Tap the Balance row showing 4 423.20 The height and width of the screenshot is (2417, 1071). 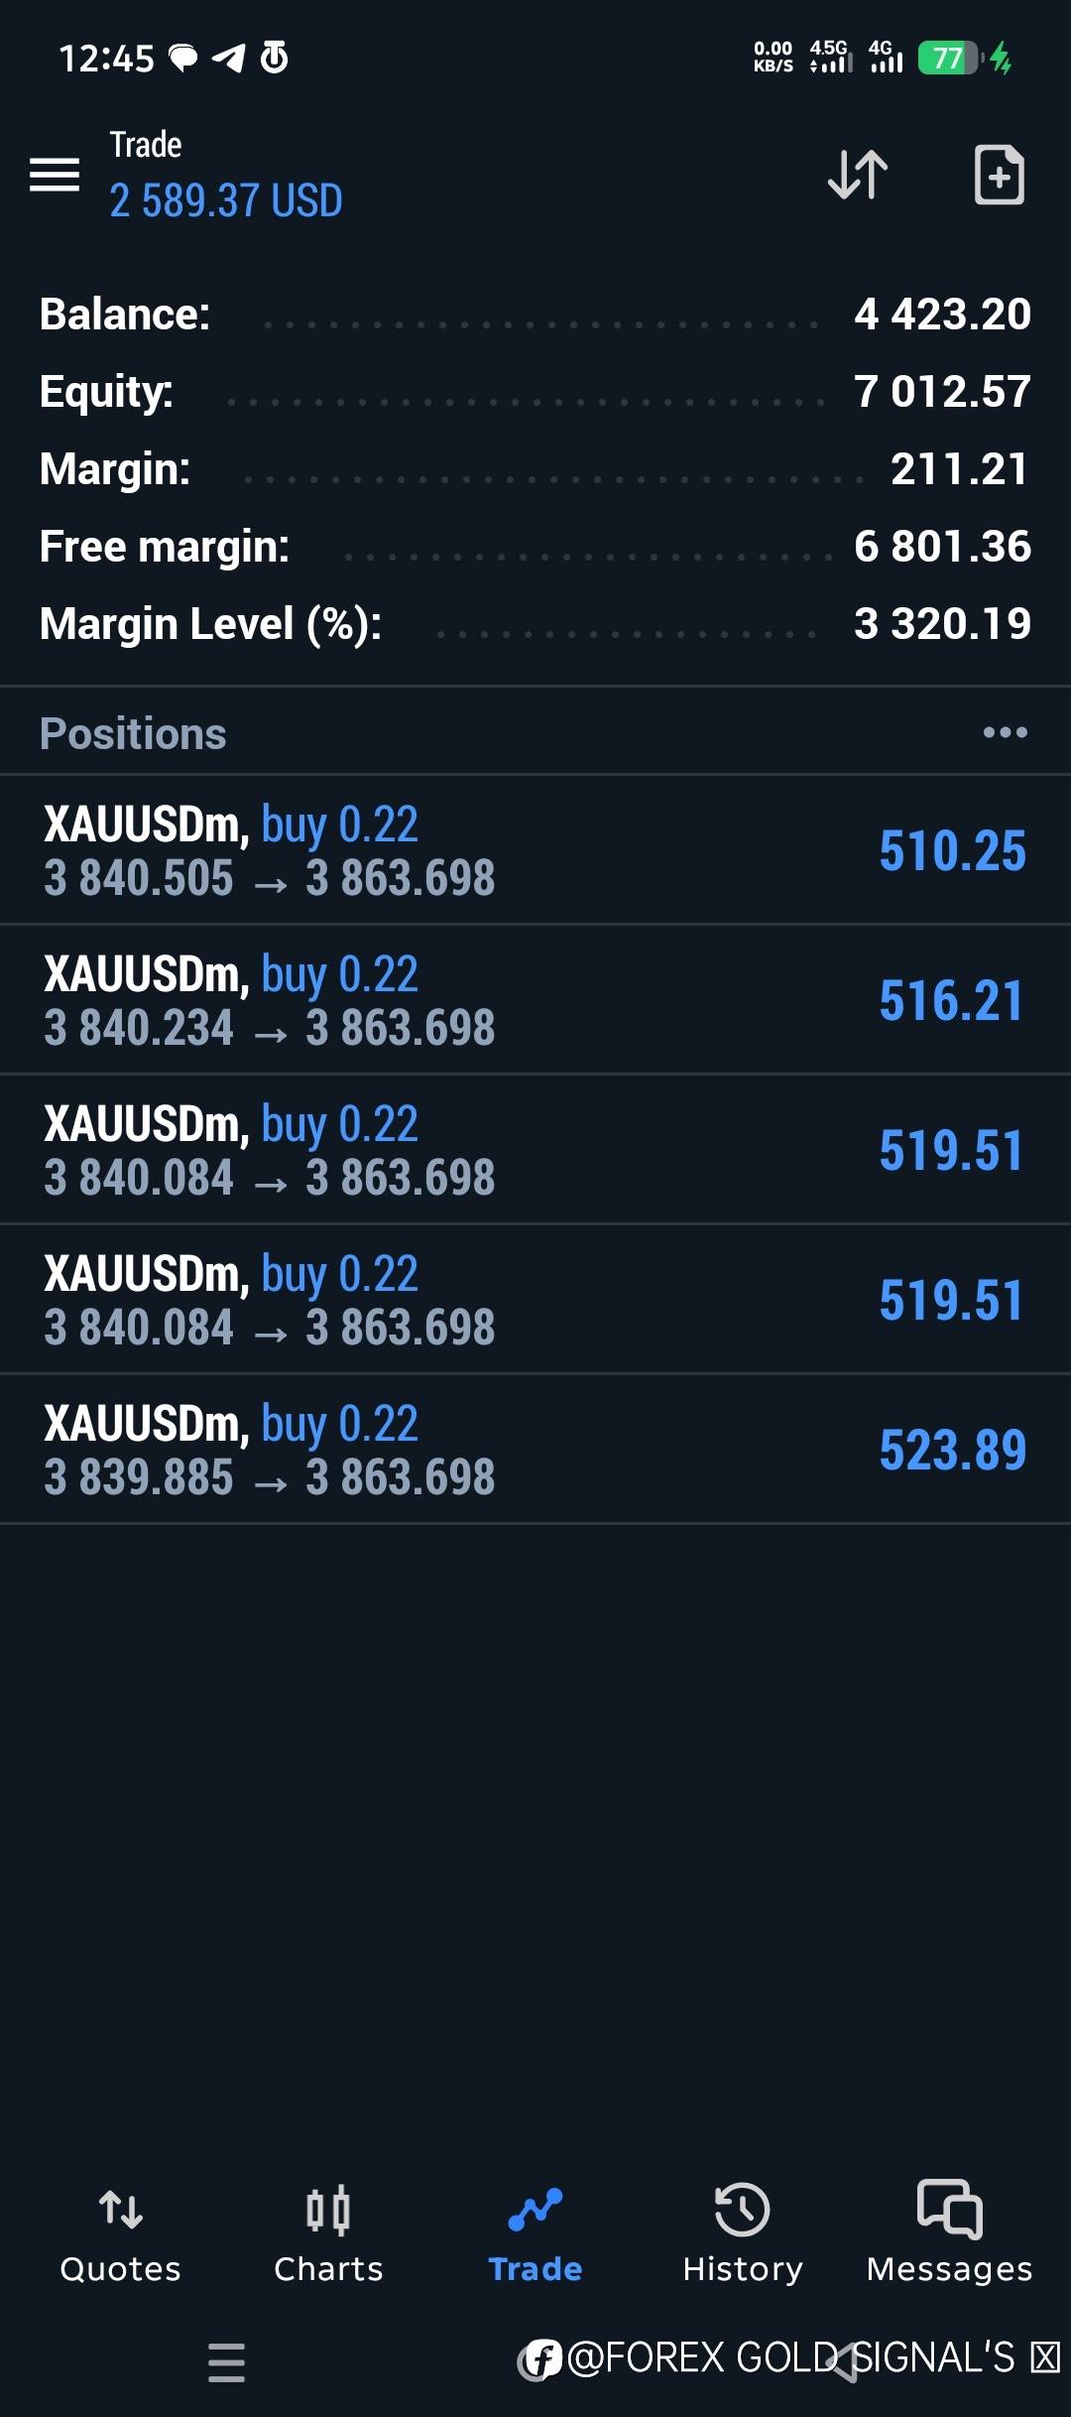click(x=535, y=315)
